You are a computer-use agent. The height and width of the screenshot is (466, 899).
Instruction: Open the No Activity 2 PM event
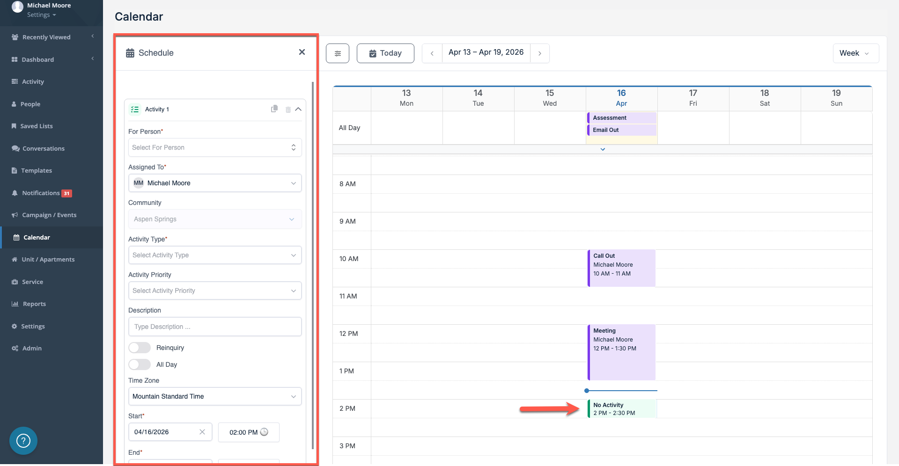click(622, 408)
